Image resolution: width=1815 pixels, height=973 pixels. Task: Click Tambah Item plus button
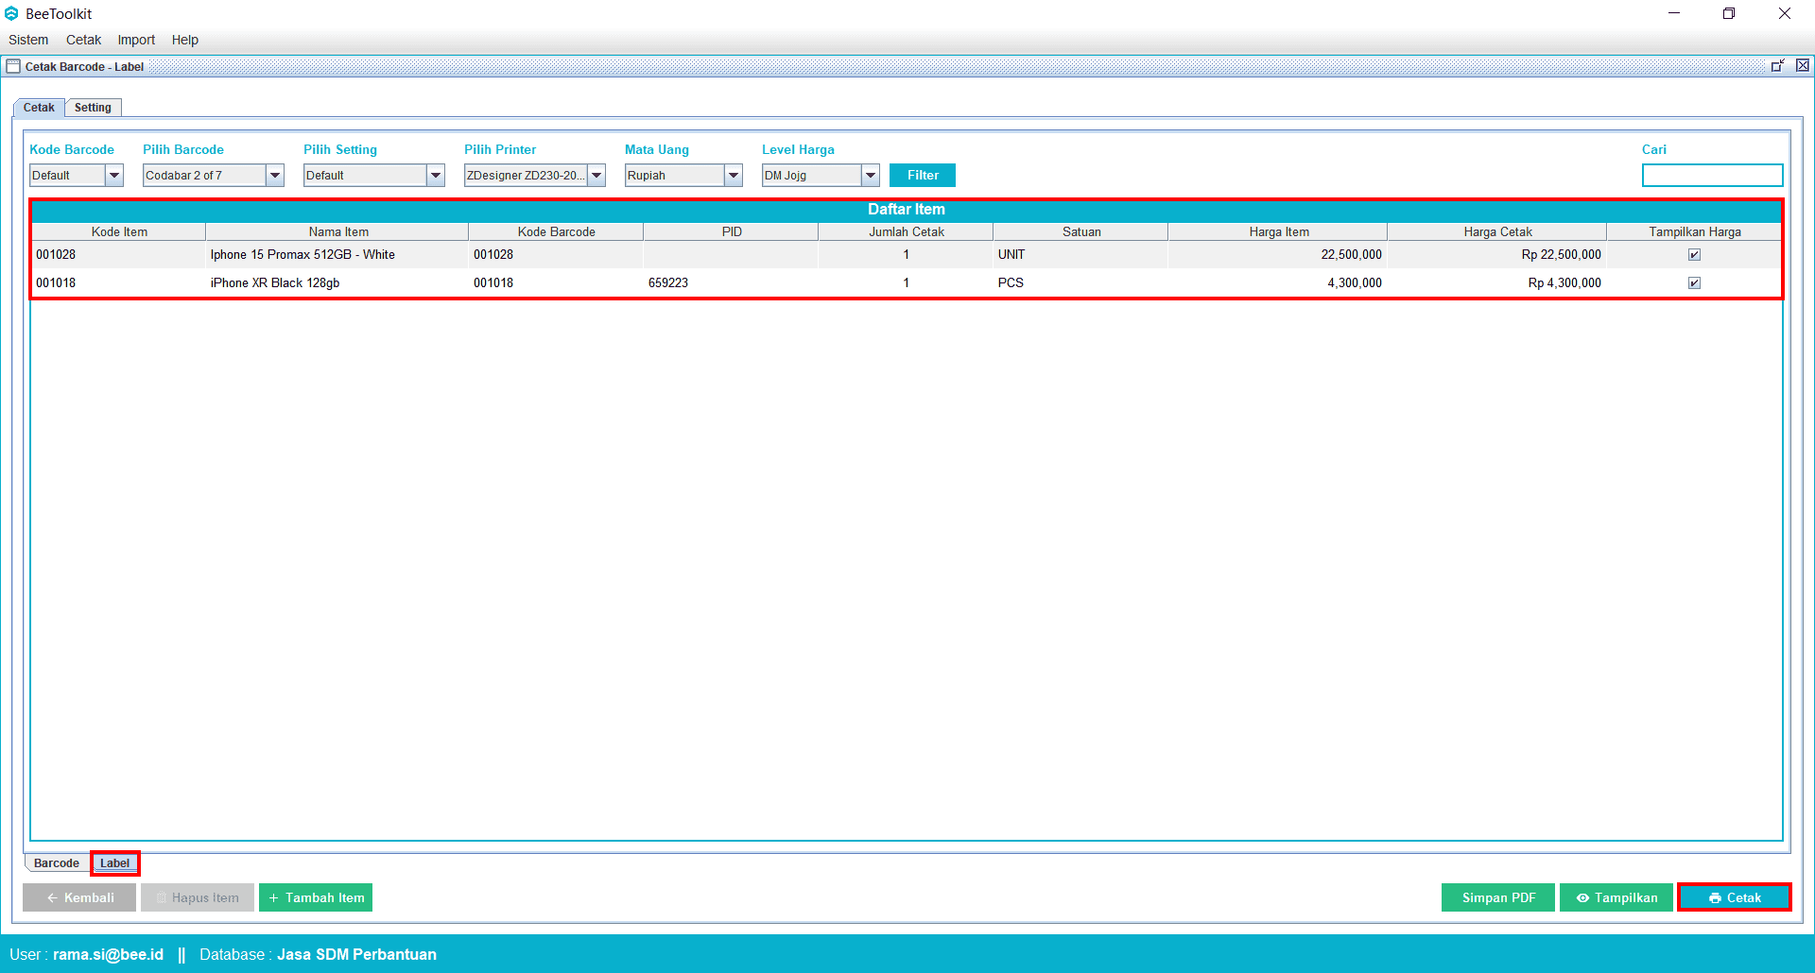pyautogui.click(x=316, y=897)
